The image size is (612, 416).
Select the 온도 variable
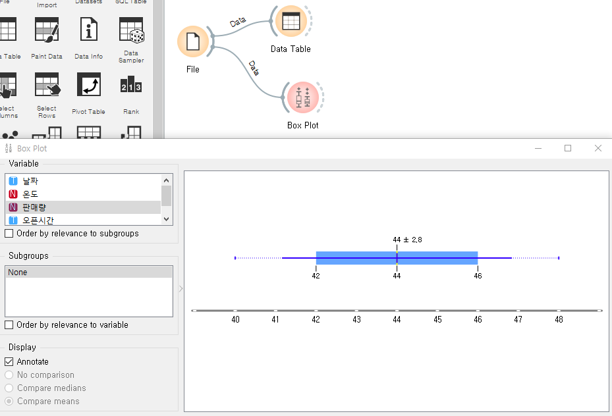(83, 194)
